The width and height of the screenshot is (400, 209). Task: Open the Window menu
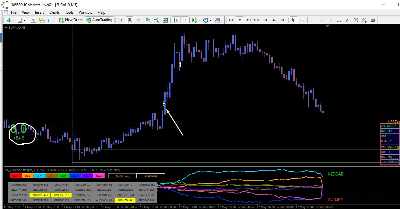(x=86, y=12)
